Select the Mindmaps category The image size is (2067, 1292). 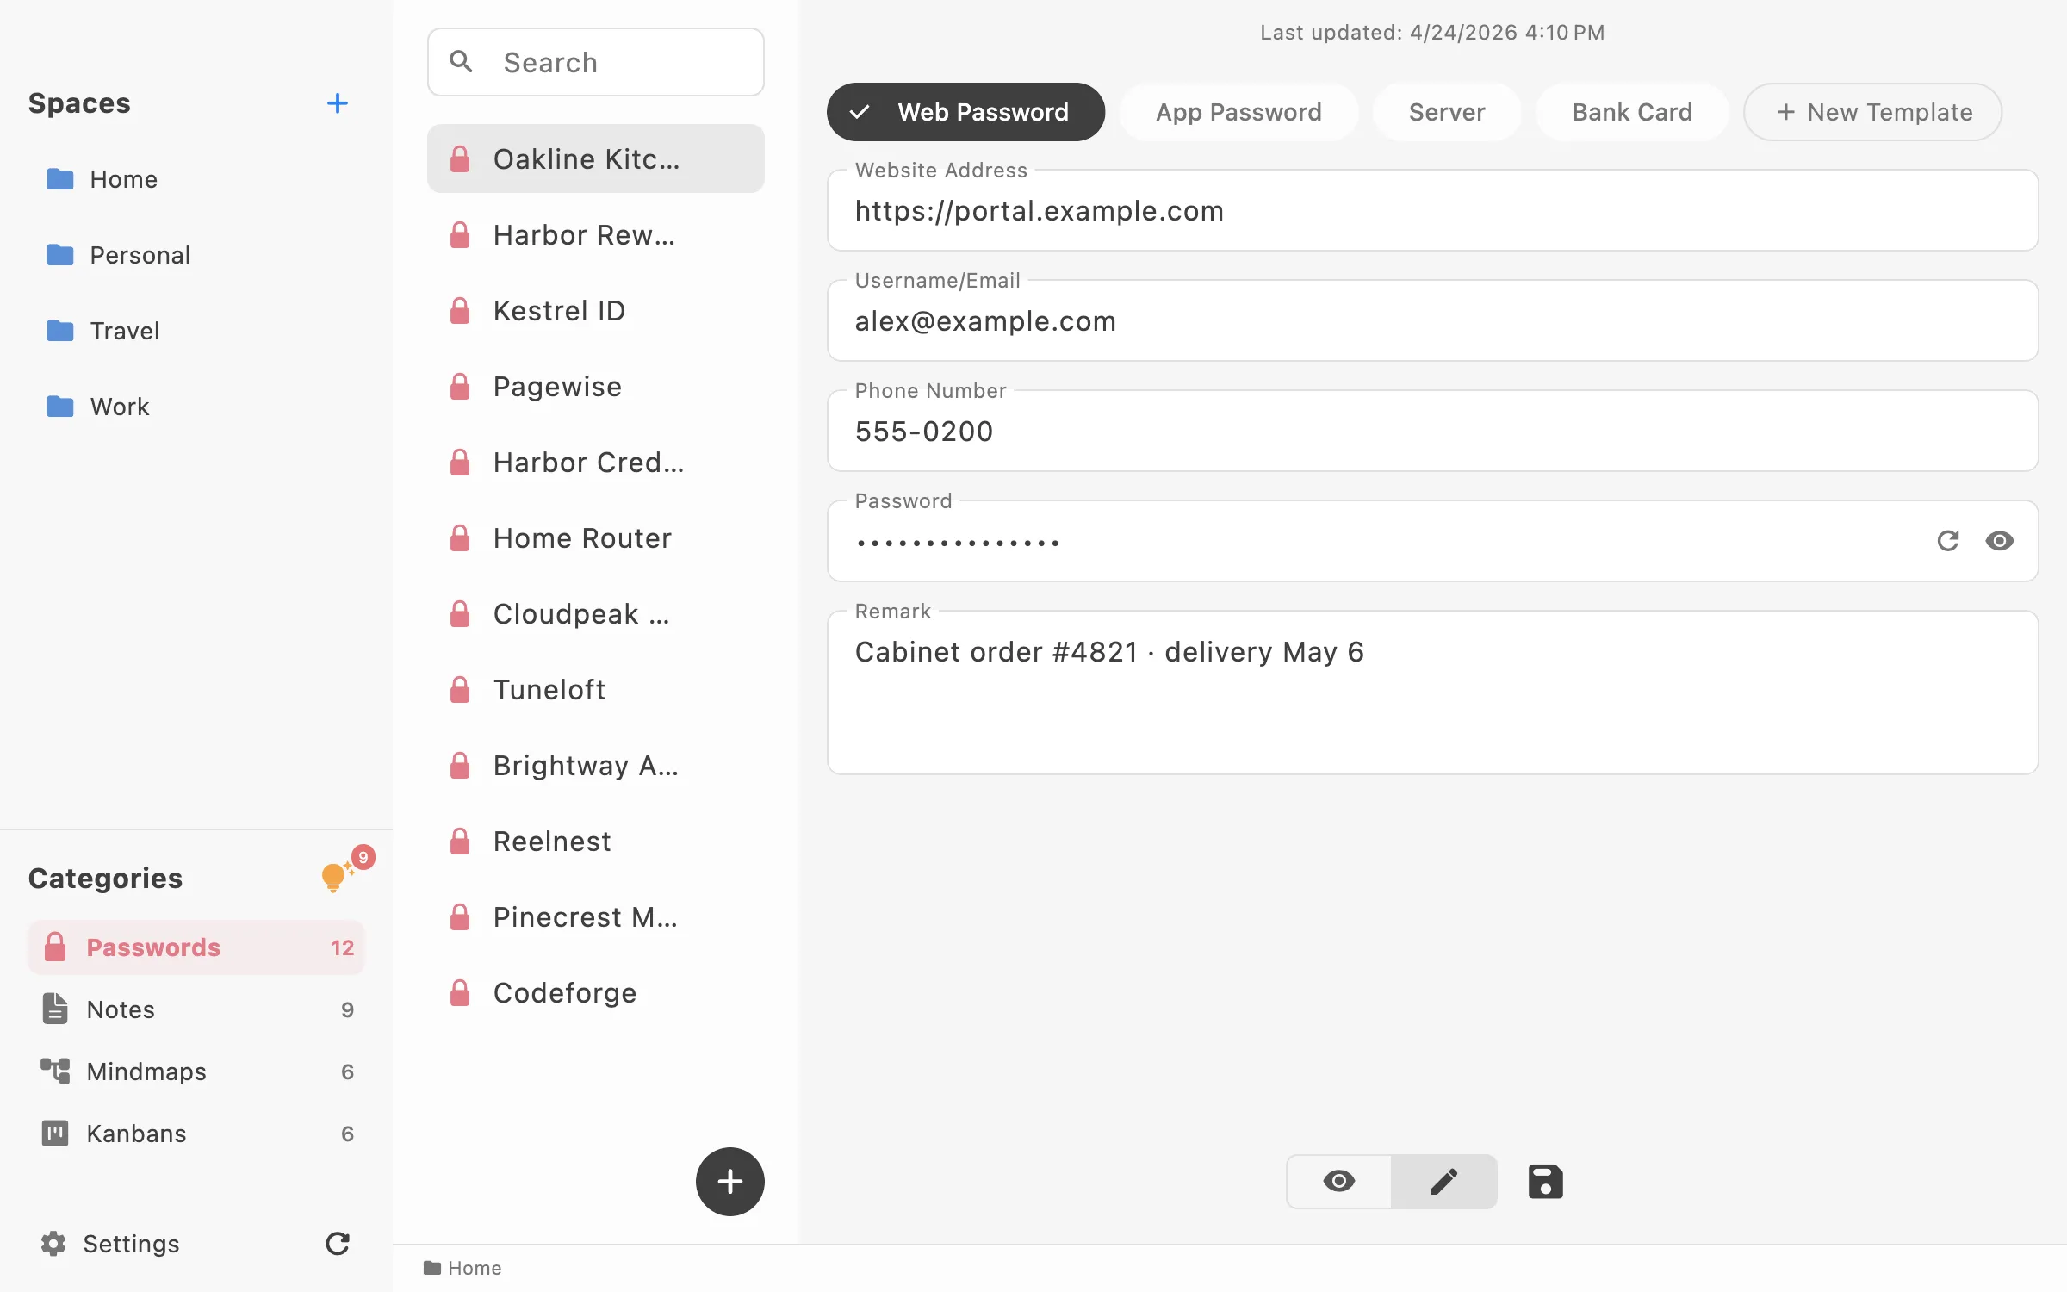[196, 1071]
